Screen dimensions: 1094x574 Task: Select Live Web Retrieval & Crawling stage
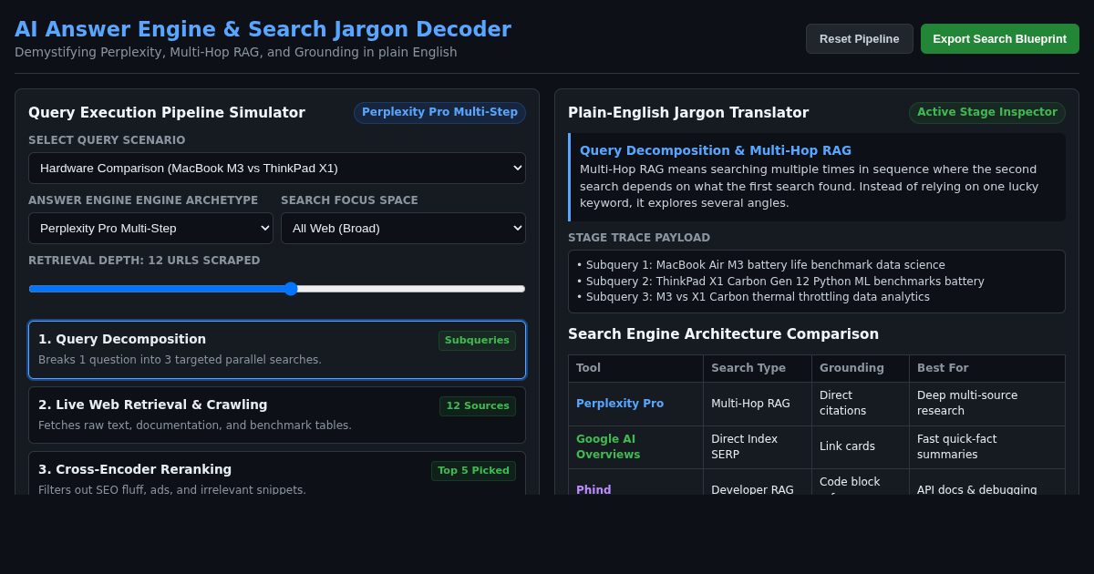coord(277,415)
